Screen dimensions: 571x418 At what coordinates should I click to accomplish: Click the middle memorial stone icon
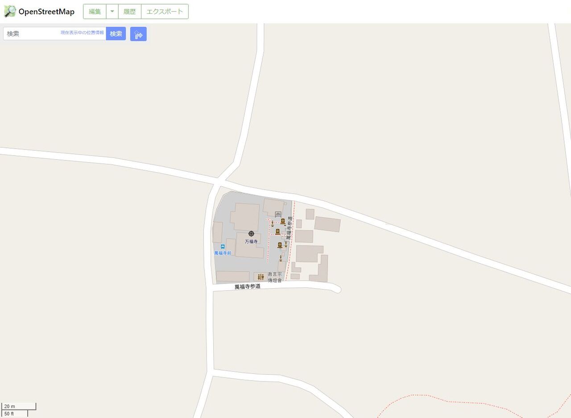tap(277, 232)
